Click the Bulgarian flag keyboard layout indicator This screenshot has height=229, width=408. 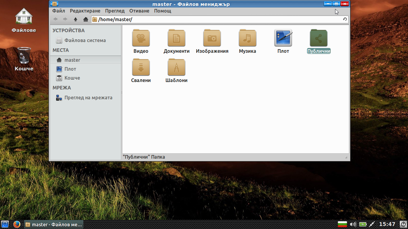[342, 224]
